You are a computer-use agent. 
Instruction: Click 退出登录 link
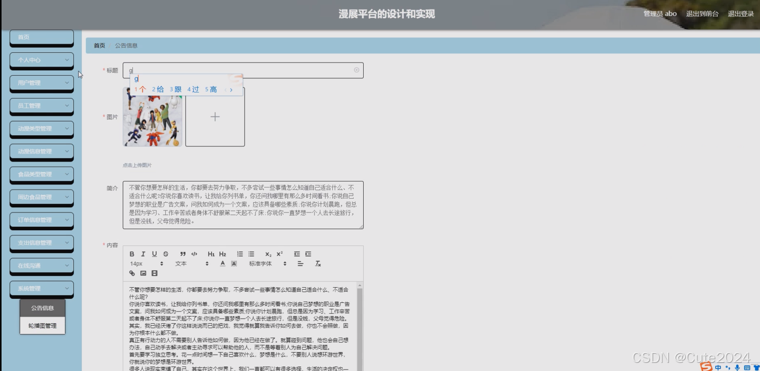point(741,14)
